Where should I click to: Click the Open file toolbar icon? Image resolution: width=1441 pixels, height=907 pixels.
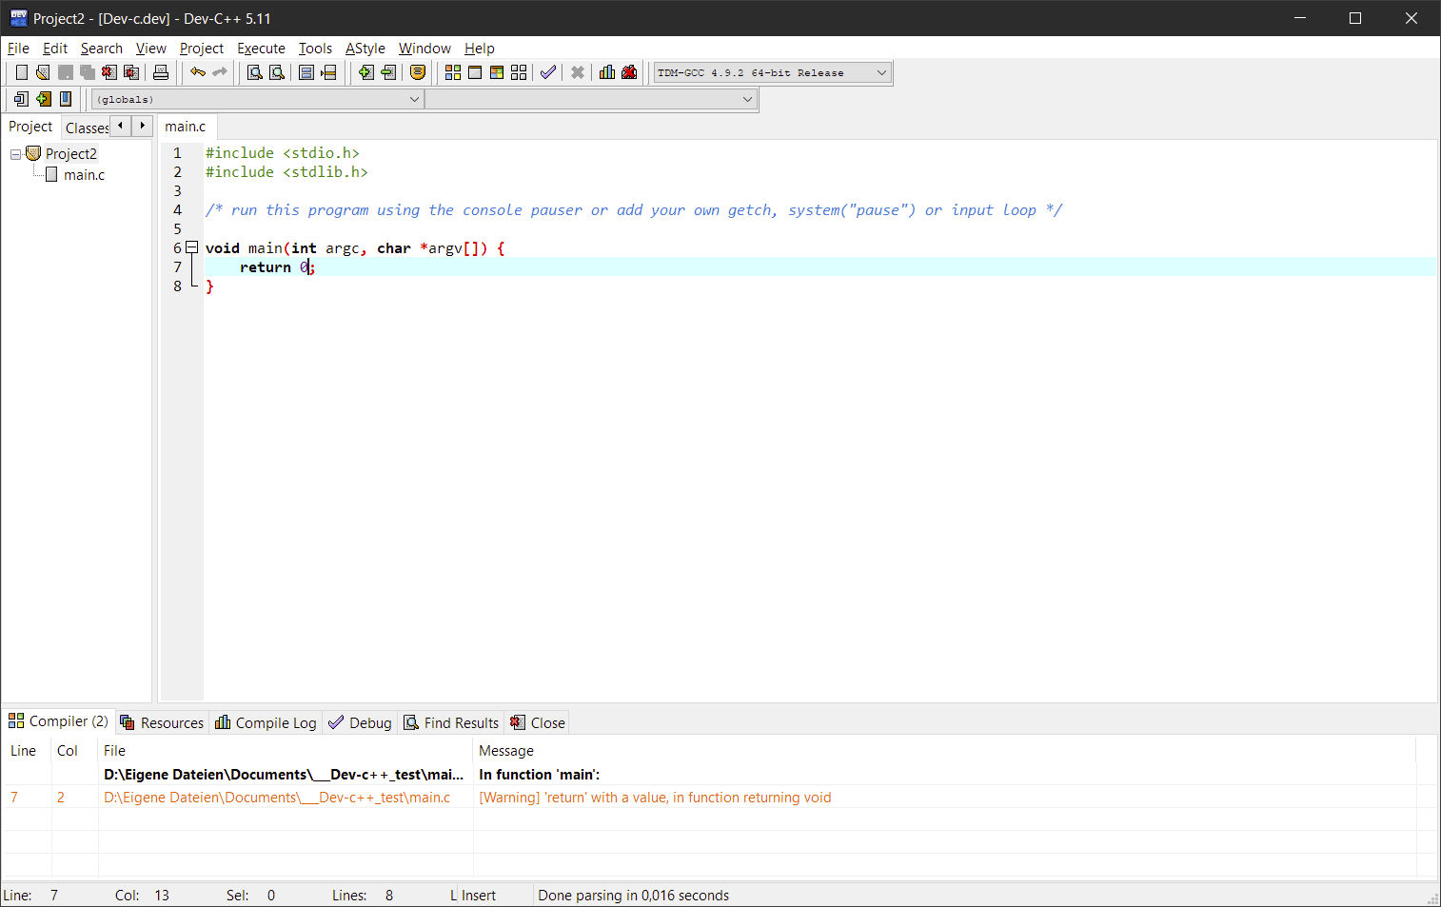pyautogui.click(x=43, y=72)
